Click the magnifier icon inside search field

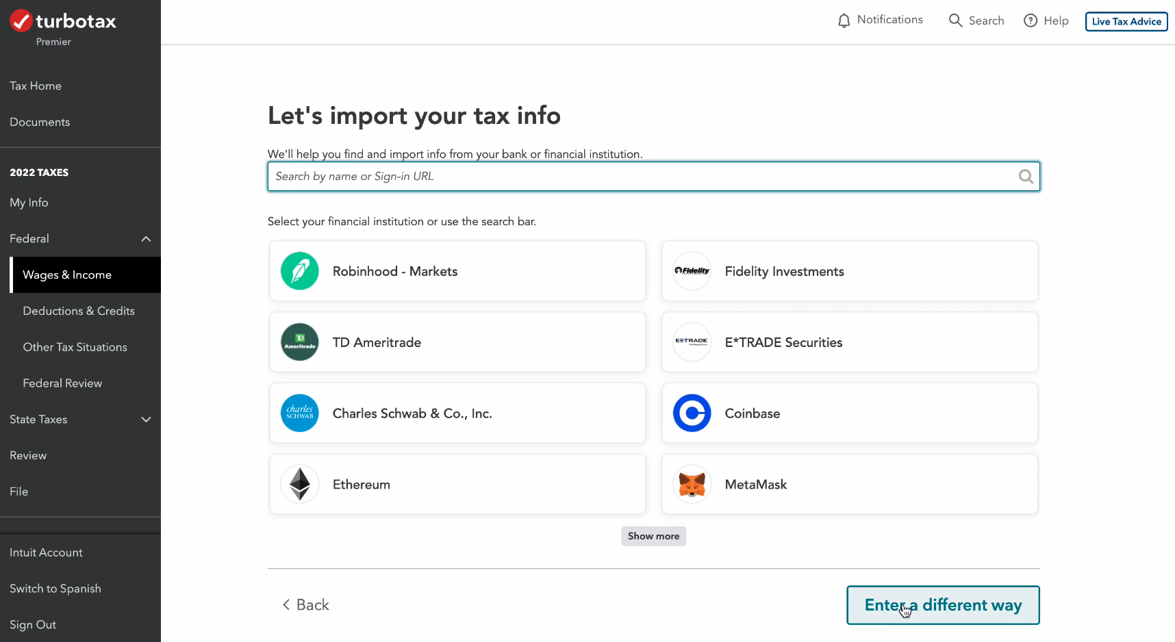click(1026, 177)
